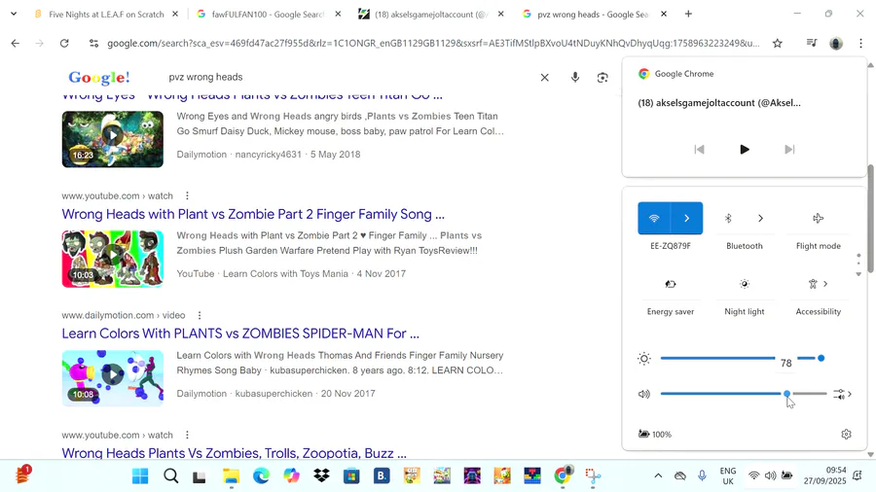Switch ENG UK keyboard language

pyautogui.click(x=727, y=475)
